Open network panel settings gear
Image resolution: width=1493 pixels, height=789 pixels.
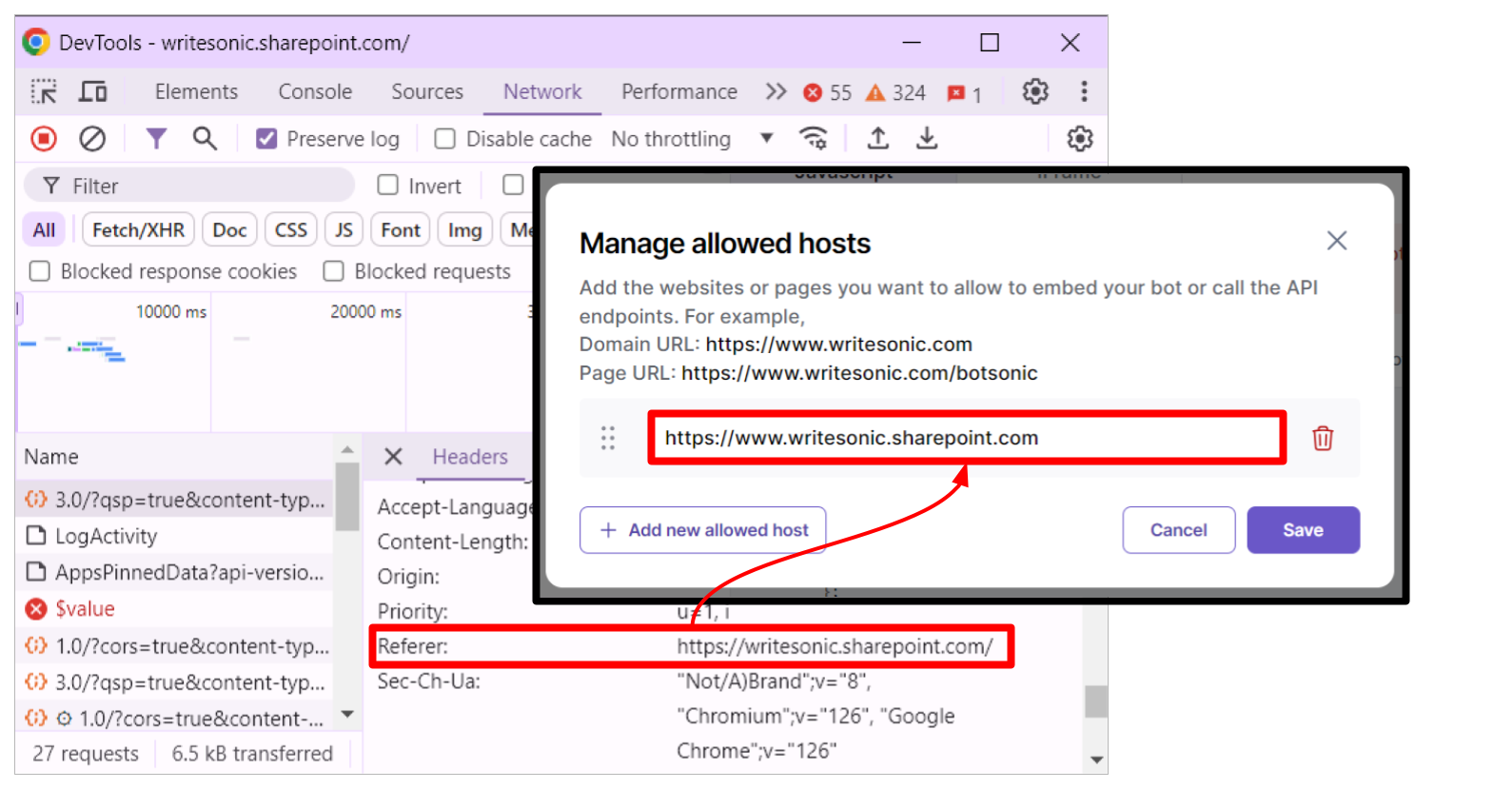tap(1080, 139)
